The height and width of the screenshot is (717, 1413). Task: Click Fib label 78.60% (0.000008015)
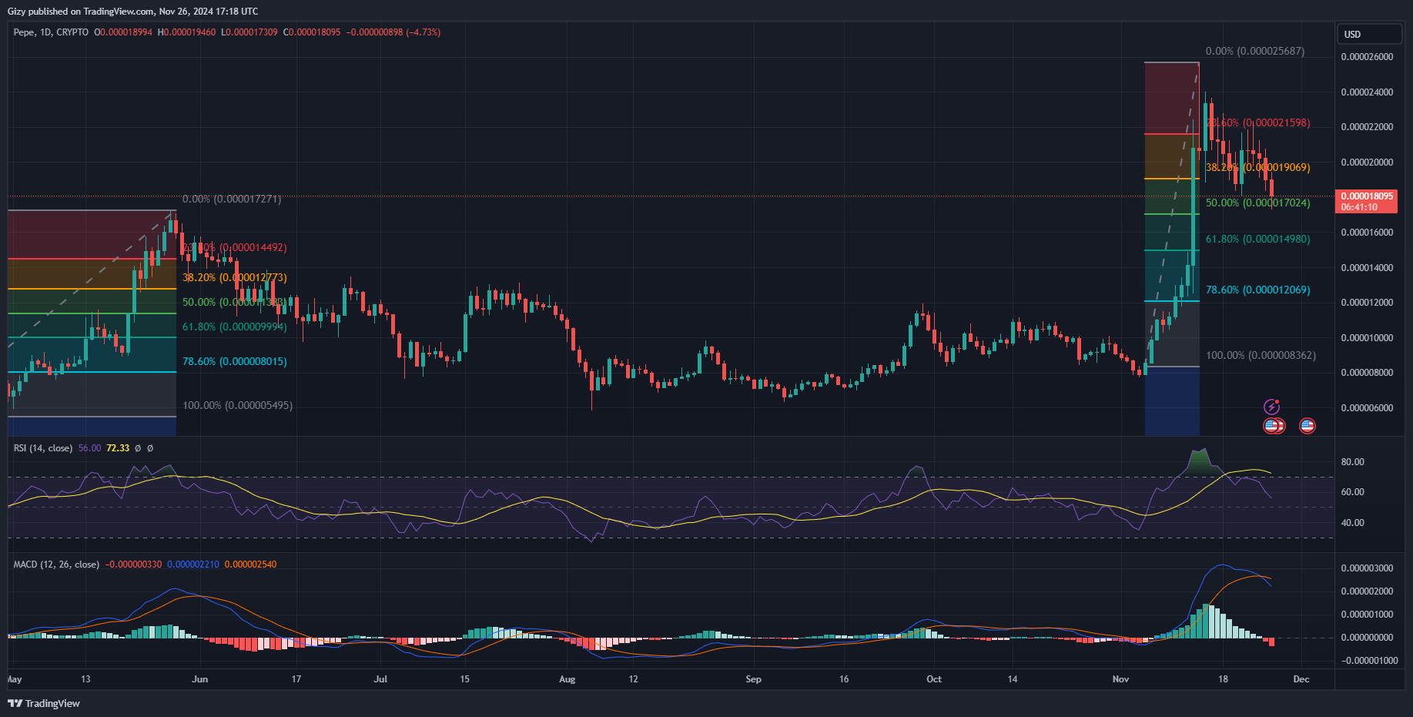235,362
